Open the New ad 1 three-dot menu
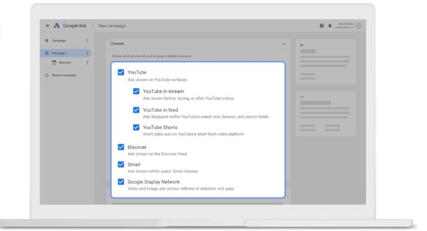This screenshot has width=427, height=231. pyautogui.click(x=88, y=62)
